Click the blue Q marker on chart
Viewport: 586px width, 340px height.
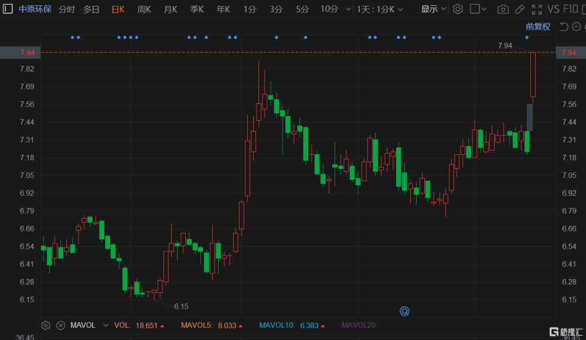coord(404,311)
